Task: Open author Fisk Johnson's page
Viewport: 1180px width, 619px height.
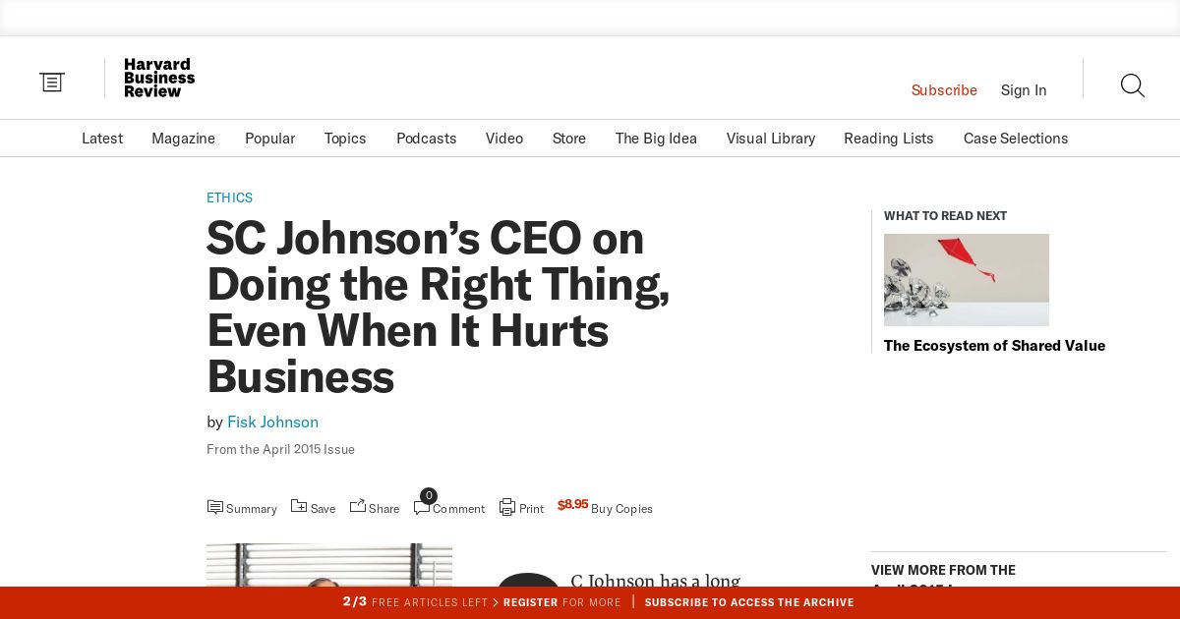Action: (272, 422)
